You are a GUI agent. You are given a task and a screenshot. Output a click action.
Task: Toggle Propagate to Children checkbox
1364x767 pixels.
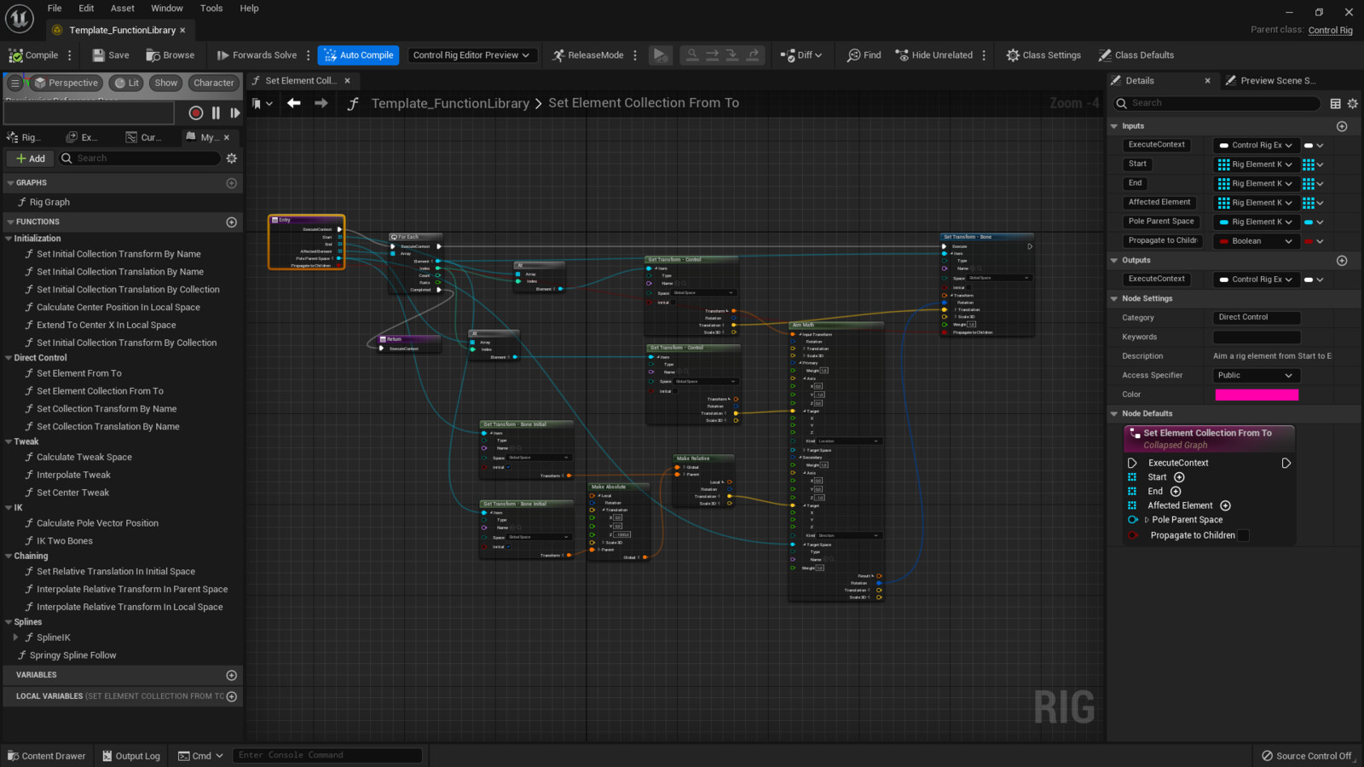(1243, 535)
